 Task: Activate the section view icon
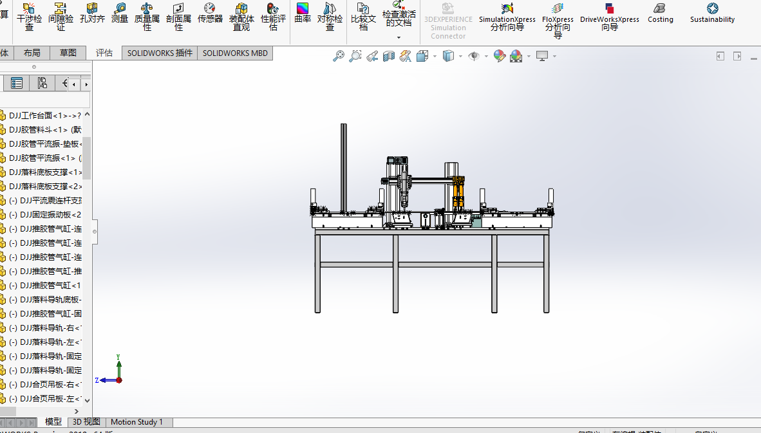coord(388,57)
